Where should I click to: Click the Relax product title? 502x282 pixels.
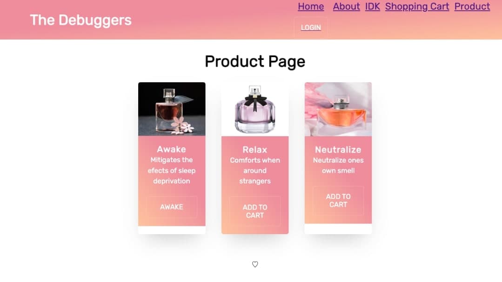click(255, 150)
